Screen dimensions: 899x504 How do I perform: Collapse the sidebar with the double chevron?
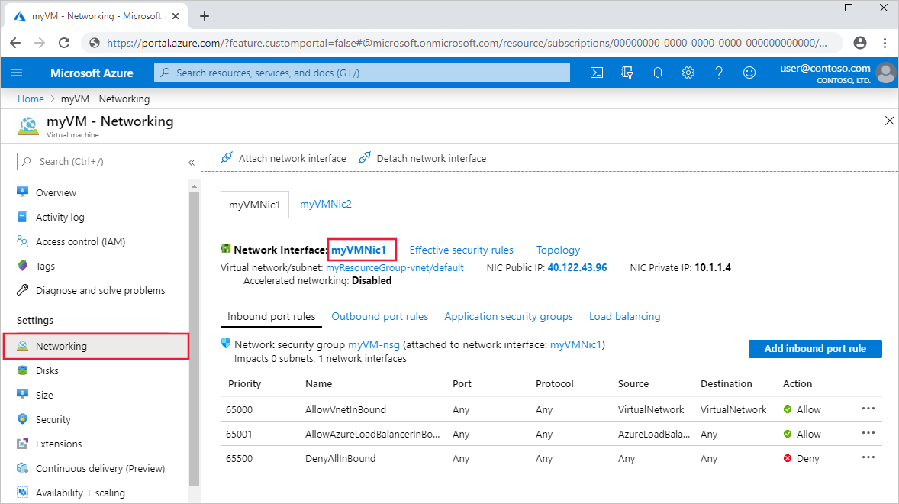[192, 161]
